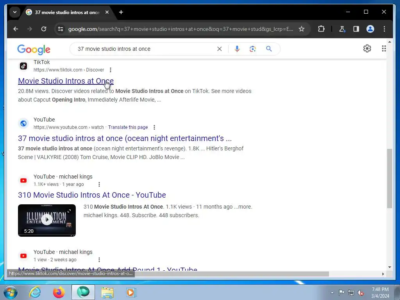Select the '37 movie studio intros at once' tab
The width and height of the screenshot is (400, 300).
67,12
